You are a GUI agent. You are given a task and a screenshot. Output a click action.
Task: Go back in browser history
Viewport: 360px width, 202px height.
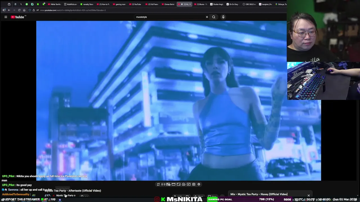[9, 10]
